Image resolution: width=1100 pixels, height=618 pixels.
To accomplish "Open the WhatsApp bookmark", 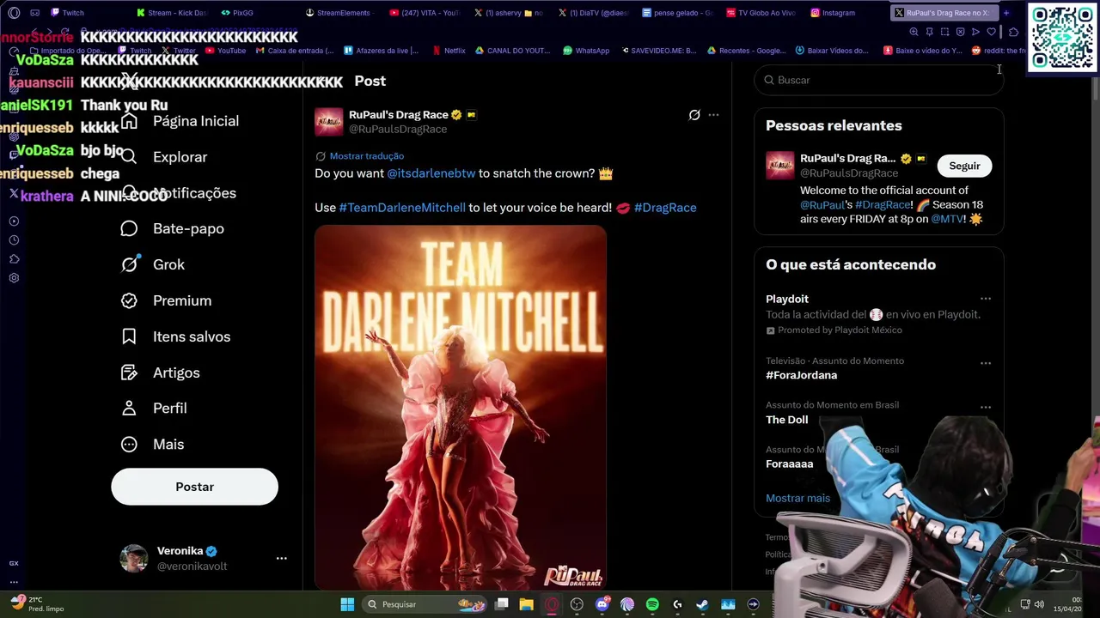I will tap(586, 51).
